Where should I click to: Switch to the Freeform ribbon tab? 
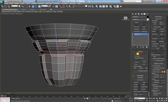(23, 9)
